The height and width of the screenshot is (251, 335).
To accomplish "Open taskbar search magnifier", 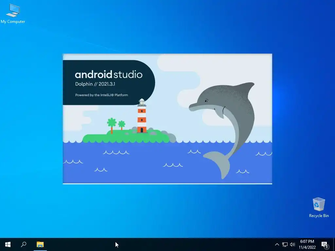I will [24, 244].
